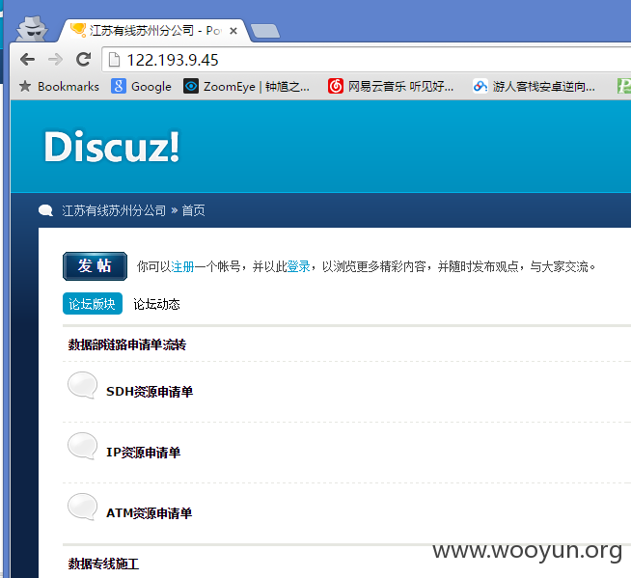Open the 游人客栈安卓逆向 bookmark
The width and height of the screenshot is (631, 578).
534,86
